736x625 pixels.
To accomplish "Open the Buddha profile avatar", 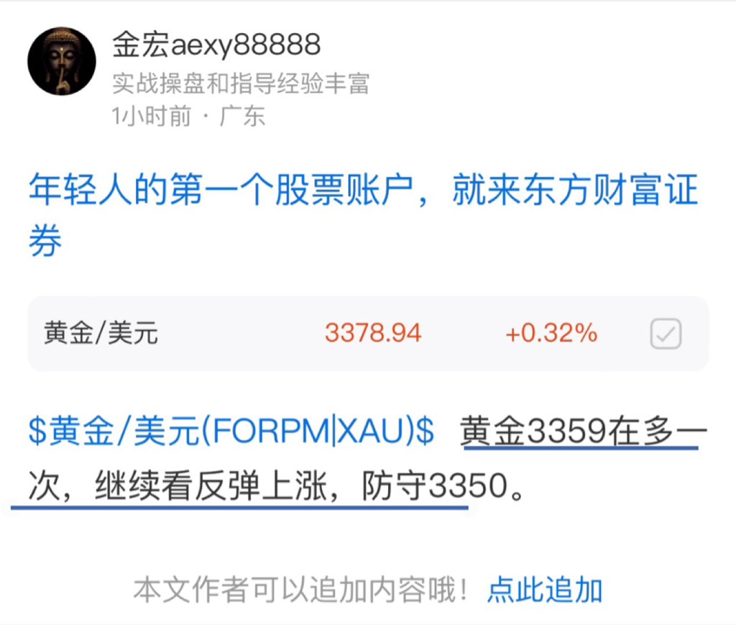I will point(62,62).
